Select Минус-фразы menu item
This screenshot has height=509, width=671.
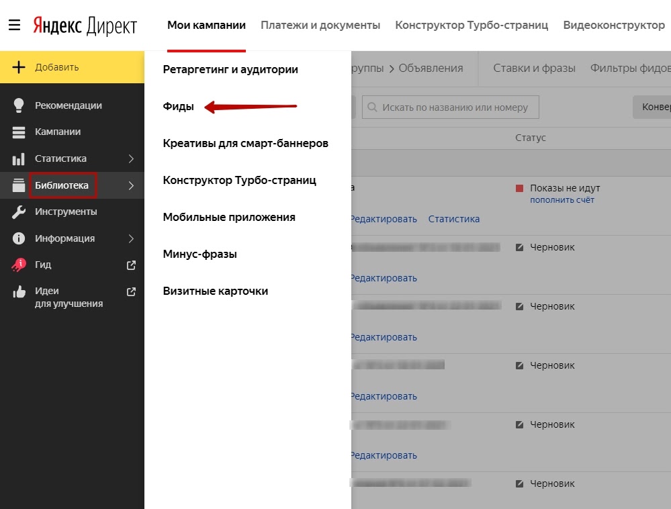(200, 254)
